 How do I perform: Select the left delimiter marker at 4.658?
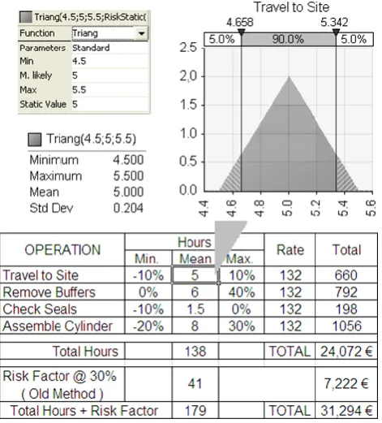[x=241, y=32]
